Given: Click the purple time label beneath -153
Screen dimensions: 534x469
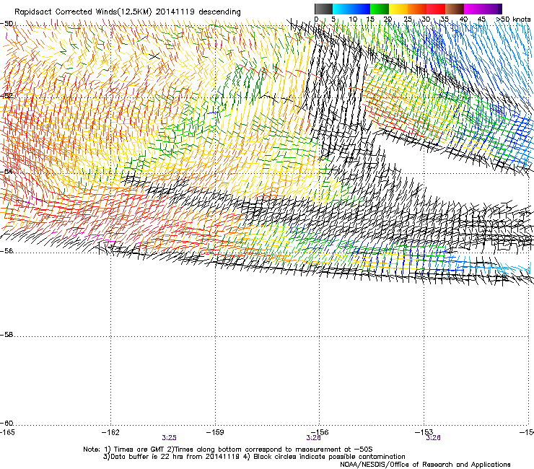Looking at the screenshot, I should [433, 438].
